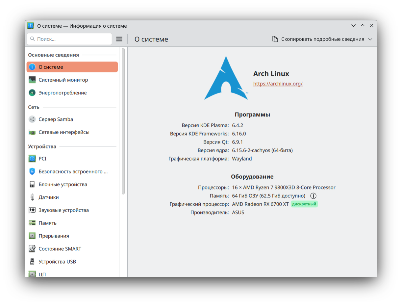Click the Звуковые устройства speaker icon

point(32,210)
